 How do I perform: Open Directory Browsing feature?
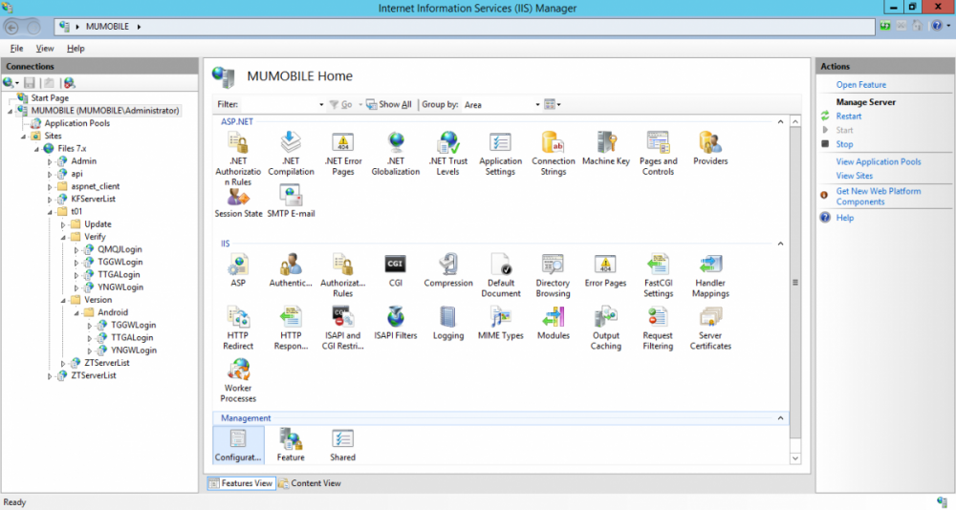point(553,275)
